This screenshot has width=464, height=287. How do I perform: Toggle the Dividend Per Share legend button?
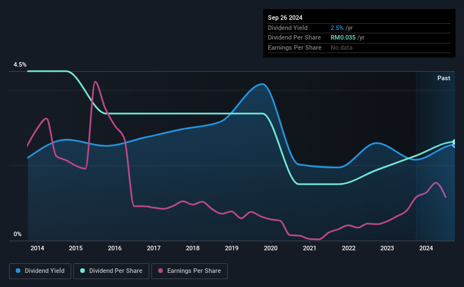coord(111,271)
